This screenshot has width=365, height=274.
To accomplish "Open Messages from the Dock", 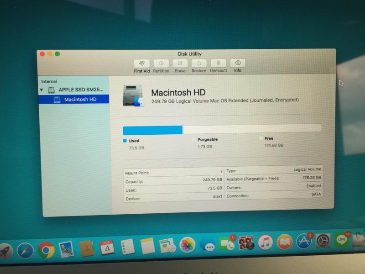I will point(207,245).
